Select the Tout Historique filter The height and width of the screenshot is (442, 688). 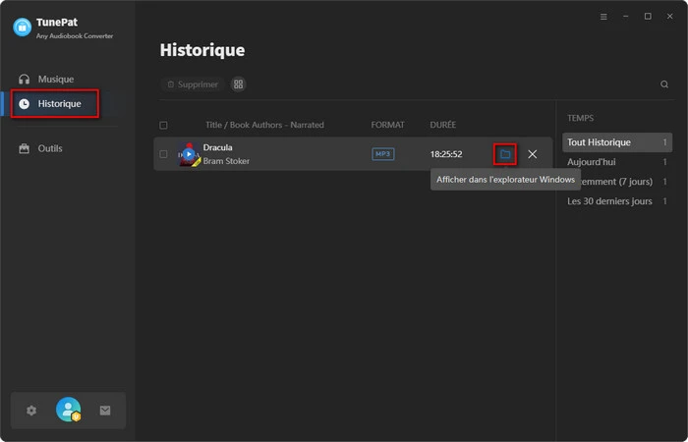617,142
